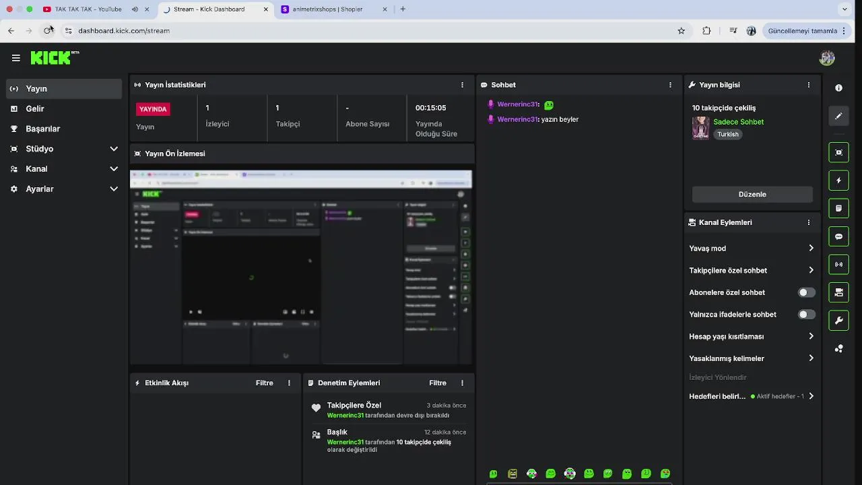Click the YAYINDA live badge
The image size is (862, 485).
(x=153, y=109)
